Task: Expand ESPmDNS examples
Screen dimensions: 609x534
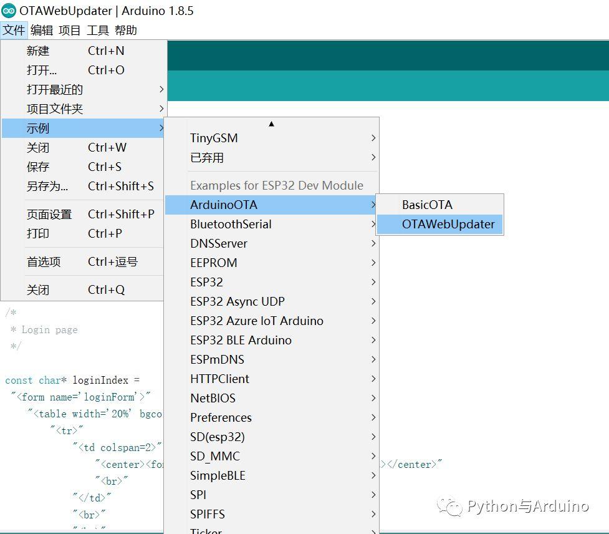Action: (x=272, y=360)
